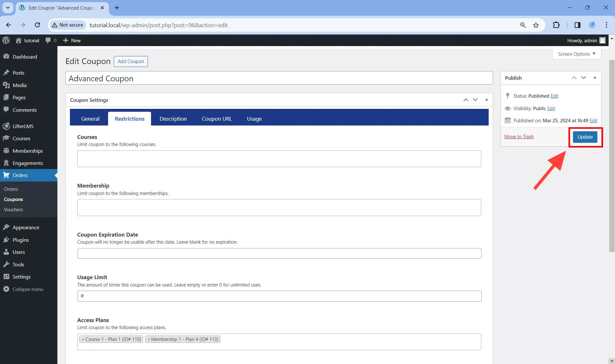The image size is (615, 364).
Task: Open the Vouchers submenu item
Action: click(13, 209)
